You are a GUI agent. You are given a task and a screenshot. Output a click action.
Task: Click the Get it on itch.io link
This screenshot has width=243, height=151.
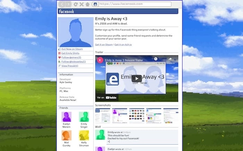[x=123, y=45]
